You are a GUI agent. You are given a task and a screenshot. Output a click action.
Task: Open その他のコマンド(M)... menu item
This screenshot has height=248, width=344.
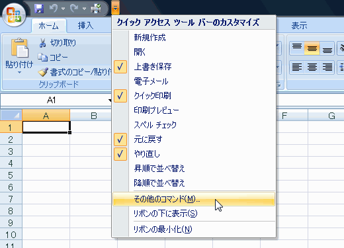[x=194, y=199]
